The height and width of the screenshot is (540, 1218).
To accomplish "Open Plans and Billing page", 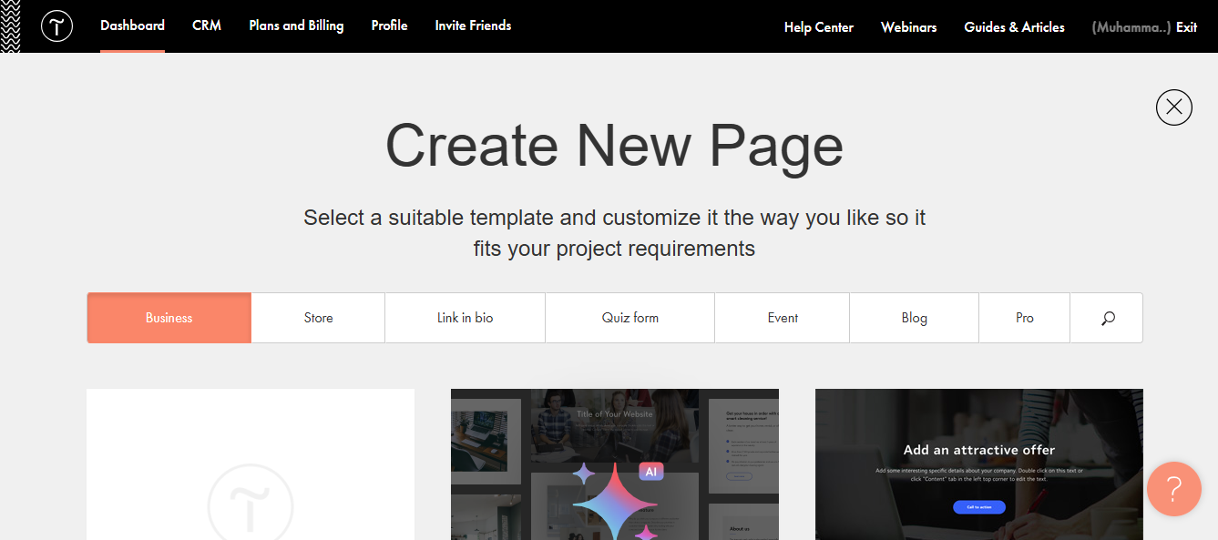I will pos(296,25).
